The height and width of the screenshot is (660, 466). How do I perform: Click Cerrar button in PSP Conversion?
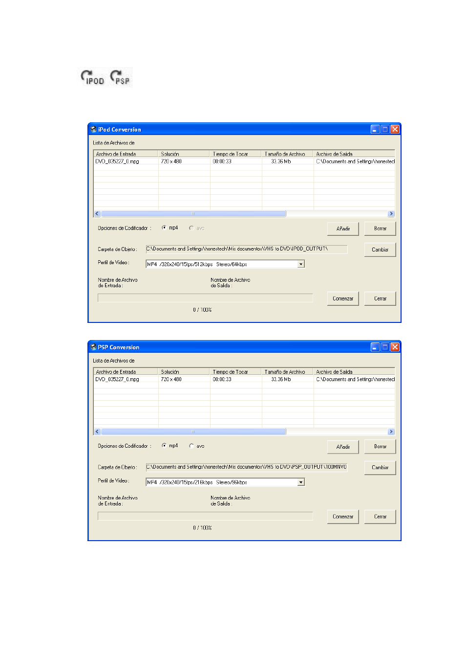(380, 517)
